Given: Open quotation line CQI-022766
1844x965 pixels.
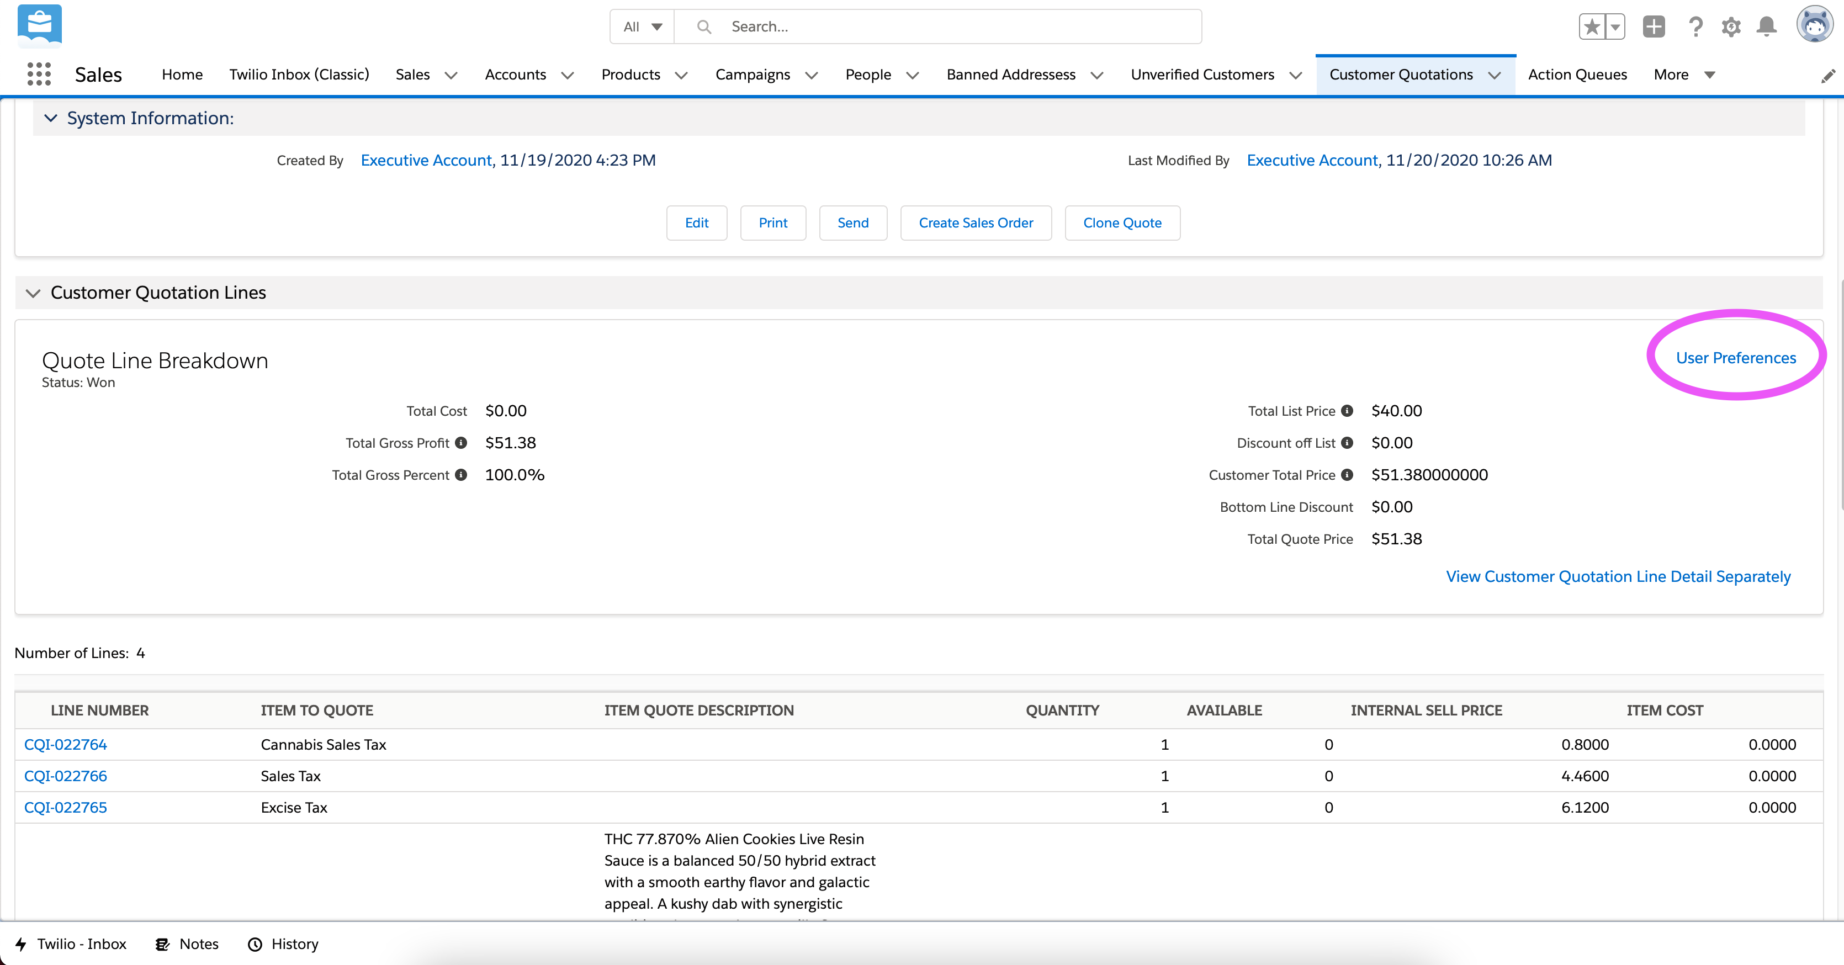Looking at the screenshot, I should coord(65,776).
